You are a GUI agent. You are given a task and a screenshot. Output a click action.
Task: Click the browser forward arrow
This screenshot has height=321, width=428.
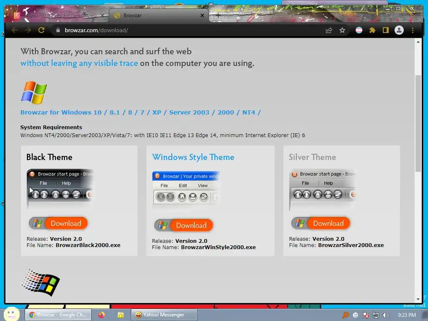(28, 30)
